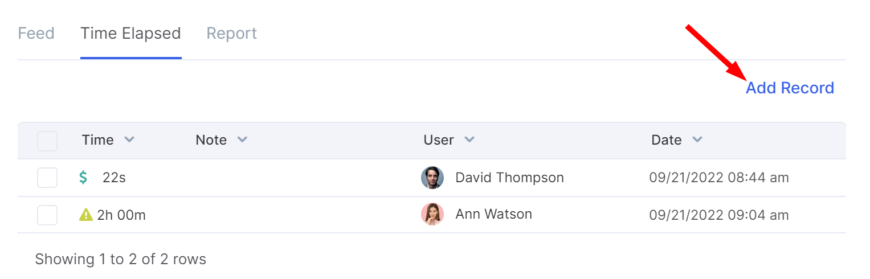The height and width of the screenshot is (279, 870).
Task: Click the 09/21/2022 09:04 am date cell
Action: (x=719, y=215)
